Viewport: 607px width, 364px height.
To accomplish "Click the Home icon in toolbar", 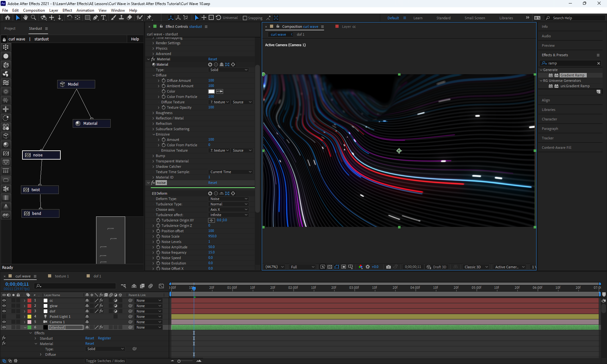I will (8, 18).
